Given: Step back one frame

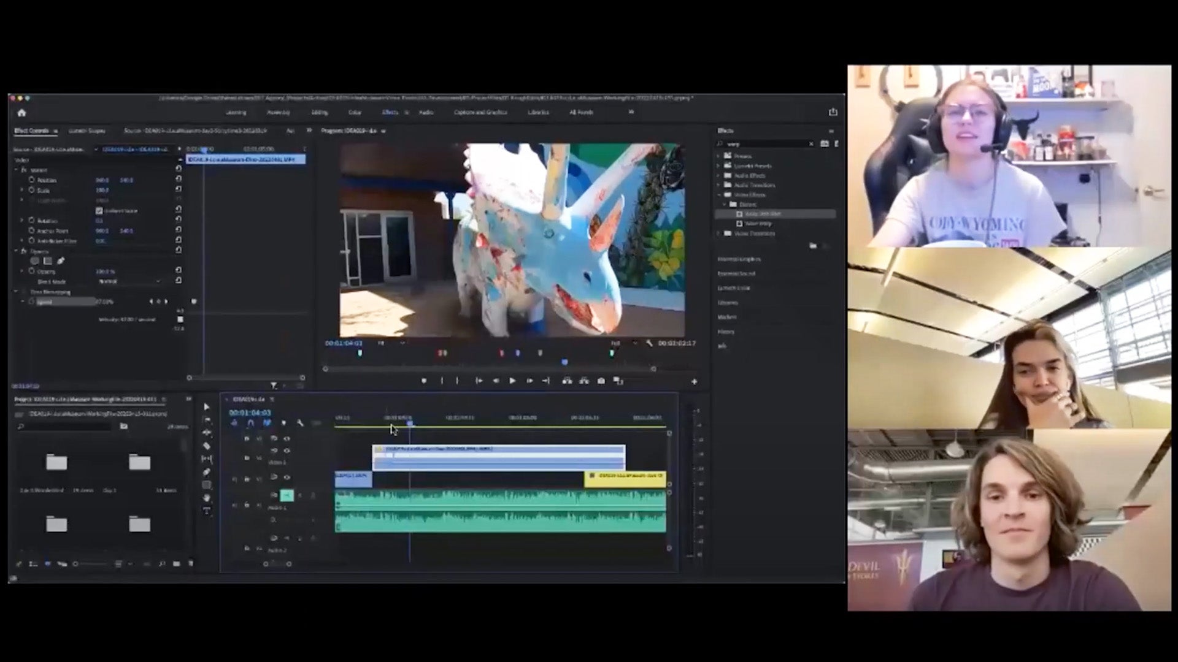Looking at the screenshot, I should (496, 381).
